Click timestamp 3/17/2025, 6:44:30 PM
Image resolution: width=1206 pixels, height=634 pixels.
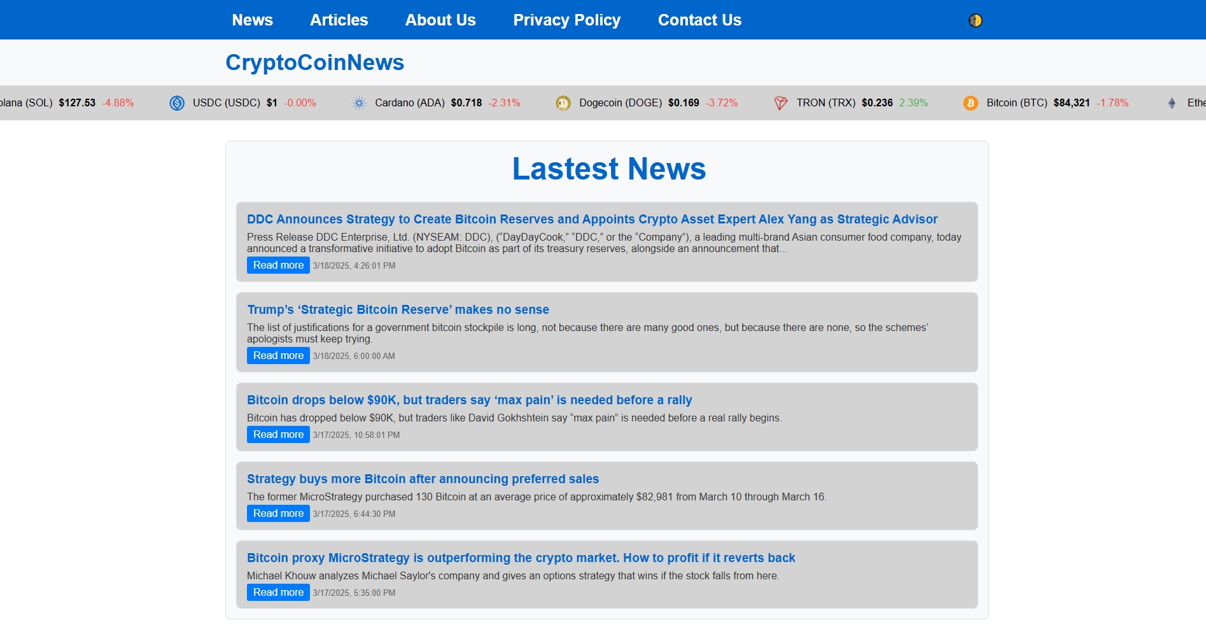[354, 514]
